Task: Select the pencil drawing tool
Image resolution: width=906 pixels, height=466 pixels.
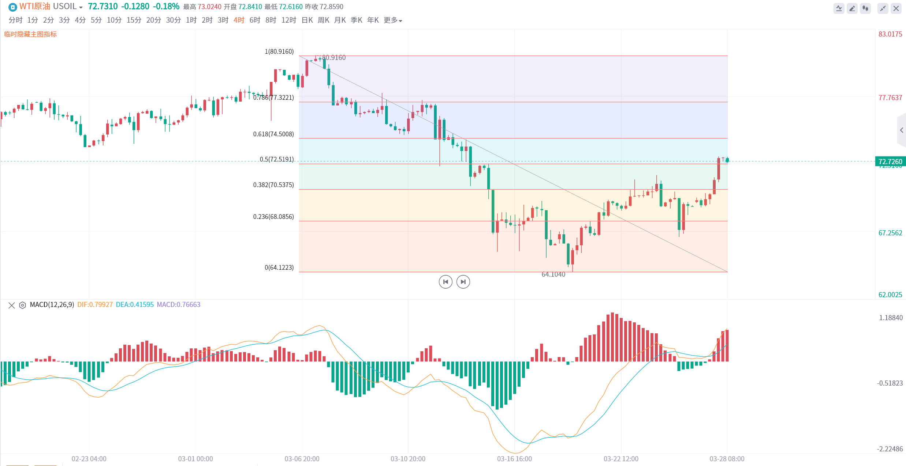Action: coord(852,8)
